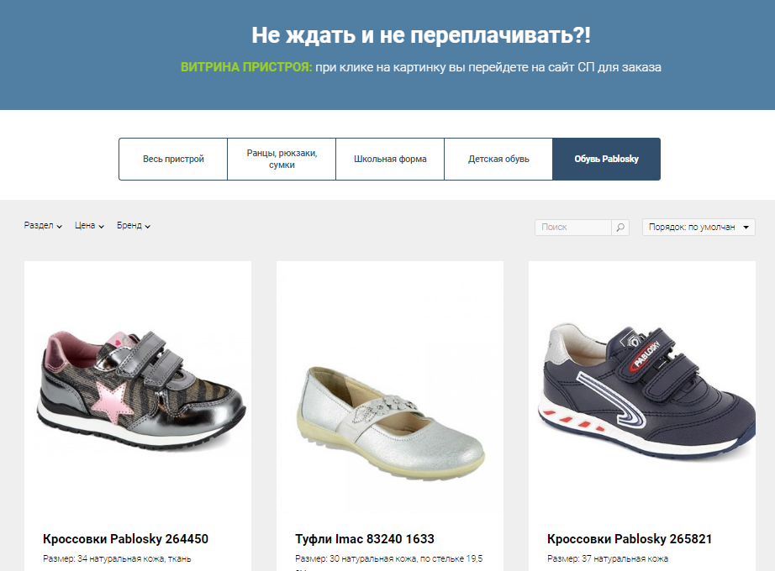
Task: Click into the Поиск search field
Action: [x=573, y=228]
